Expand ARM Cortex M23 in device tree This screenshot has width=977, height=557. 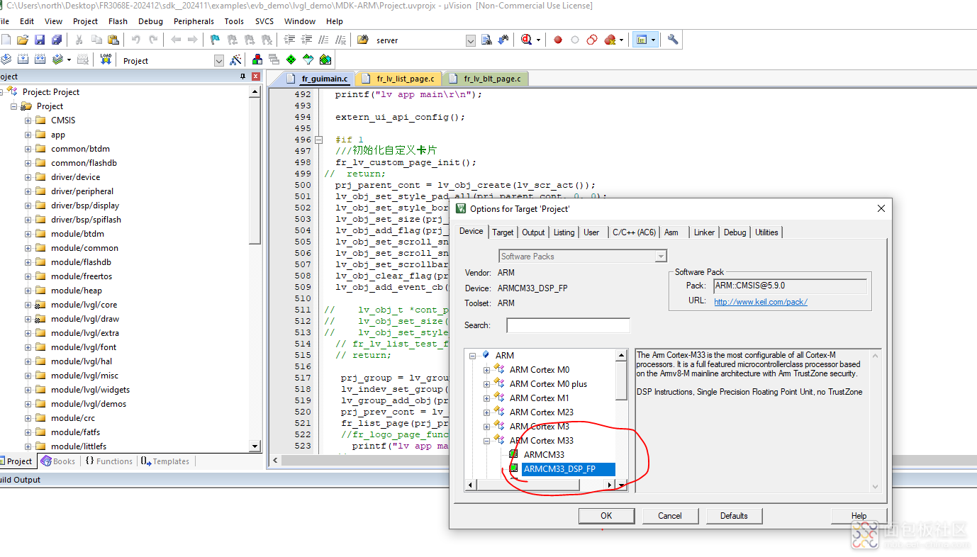487,412
